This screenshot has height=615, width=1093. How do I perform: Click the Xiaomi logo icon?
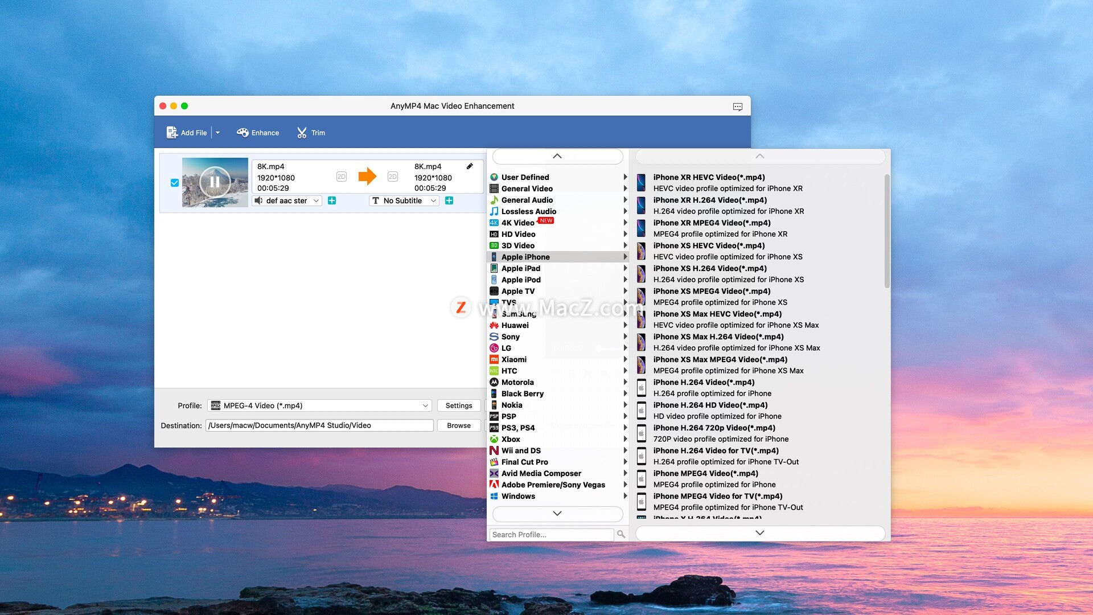tap(494, 359)
